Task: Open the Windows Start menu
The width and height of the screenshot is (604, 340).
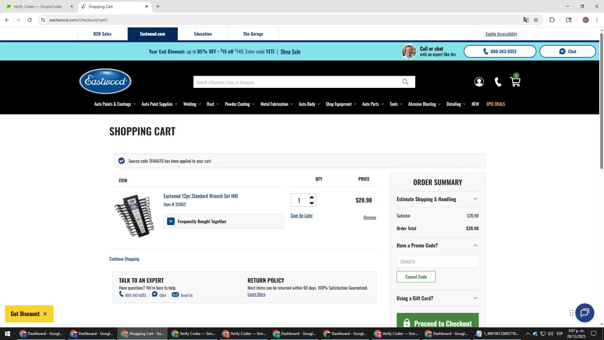Action: click(7, 334)
